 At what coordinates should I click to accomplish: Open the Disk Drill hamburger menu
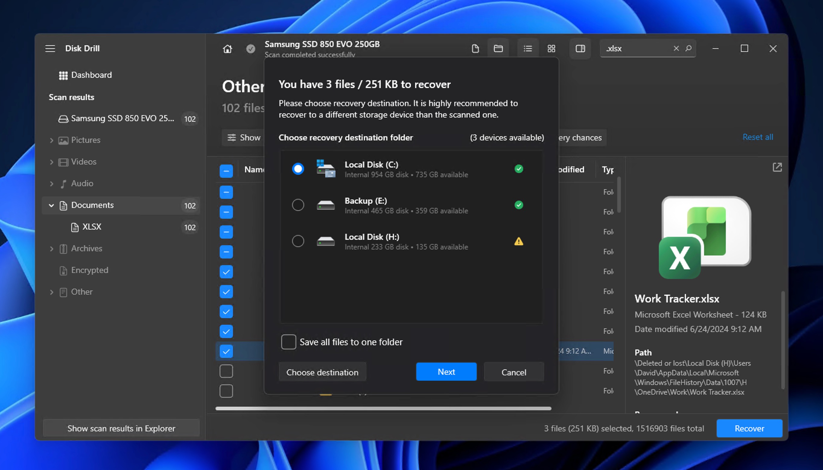[50, 49]
